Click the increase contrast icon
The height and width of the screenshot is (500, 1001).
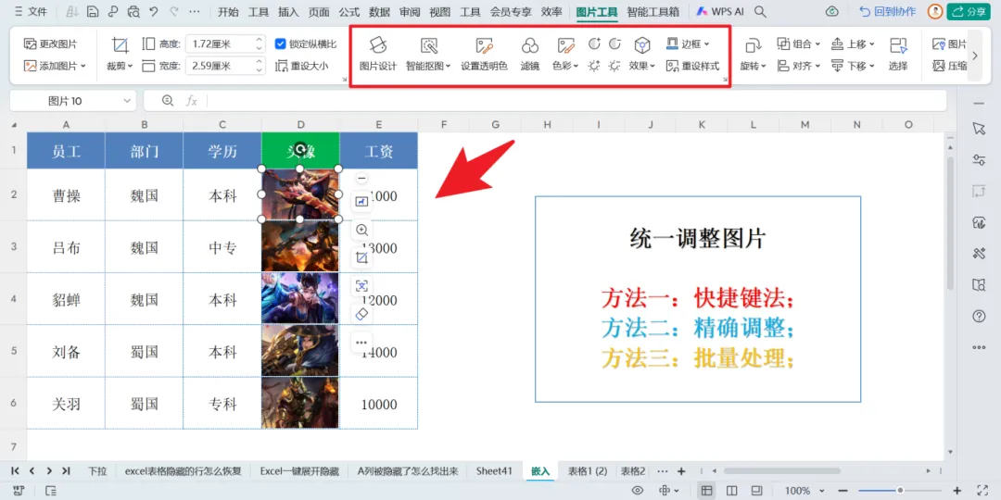point(594,44)
